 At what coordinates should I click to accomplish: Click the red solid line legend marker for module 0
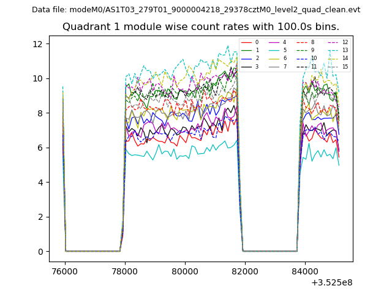(x=246, y=42)
